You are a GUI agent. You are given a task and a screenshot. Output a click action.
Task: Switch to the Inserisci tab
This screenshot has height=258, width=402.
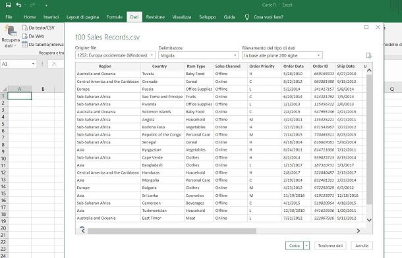click(x=51, y=17)
